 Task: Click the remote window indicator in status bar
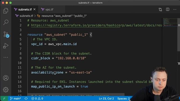point(4,98)
